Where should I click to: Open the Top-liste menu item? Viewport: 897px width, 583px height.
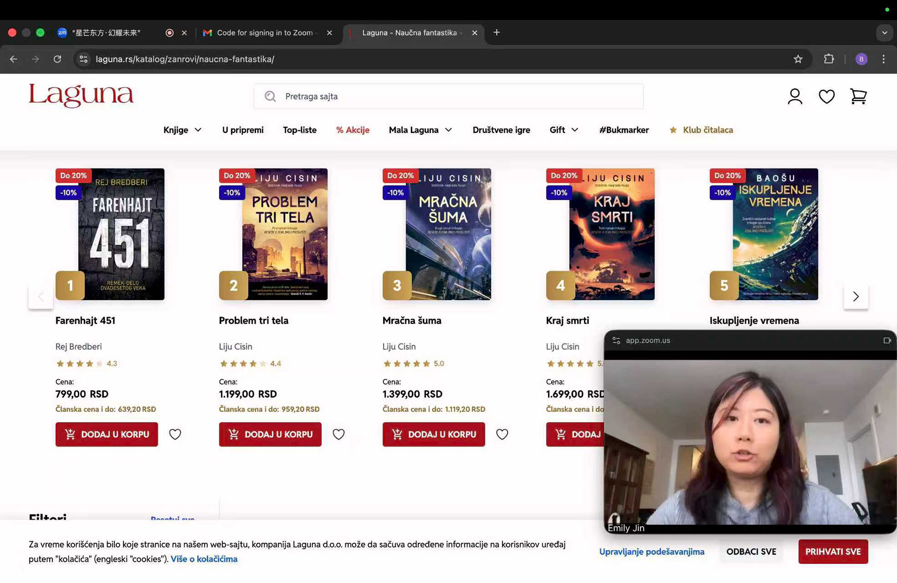pos(299,130)
